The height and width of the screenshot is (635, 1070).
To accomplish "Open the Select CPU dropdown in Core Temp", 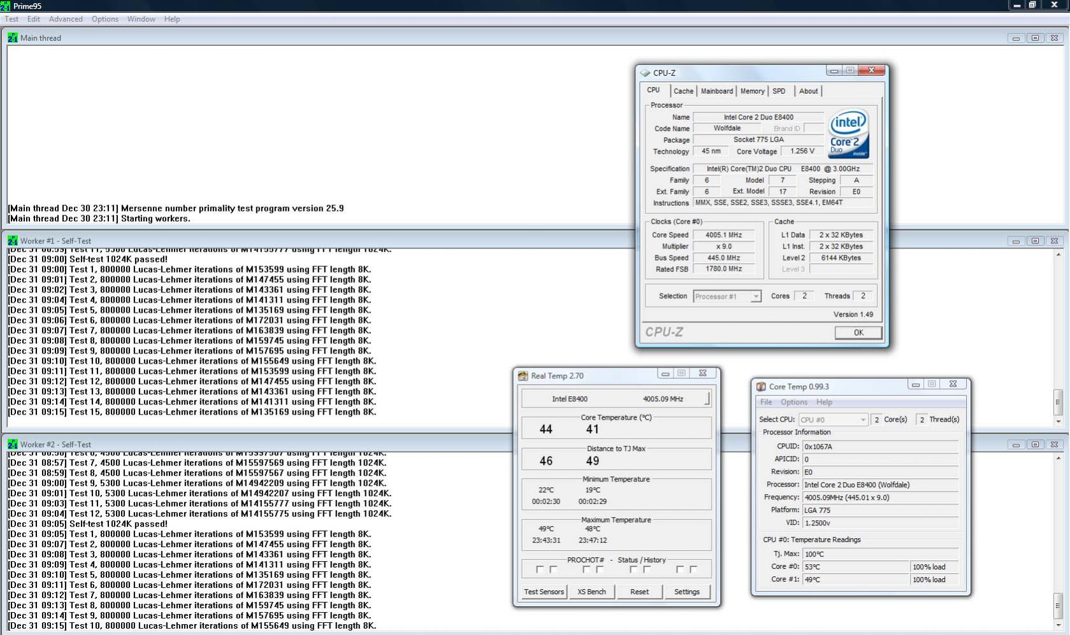I will tap(863, 420).
